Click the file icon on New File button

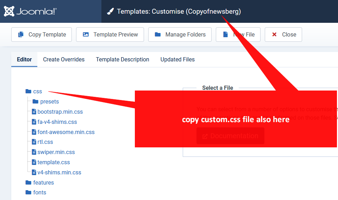tap(225, 34)
